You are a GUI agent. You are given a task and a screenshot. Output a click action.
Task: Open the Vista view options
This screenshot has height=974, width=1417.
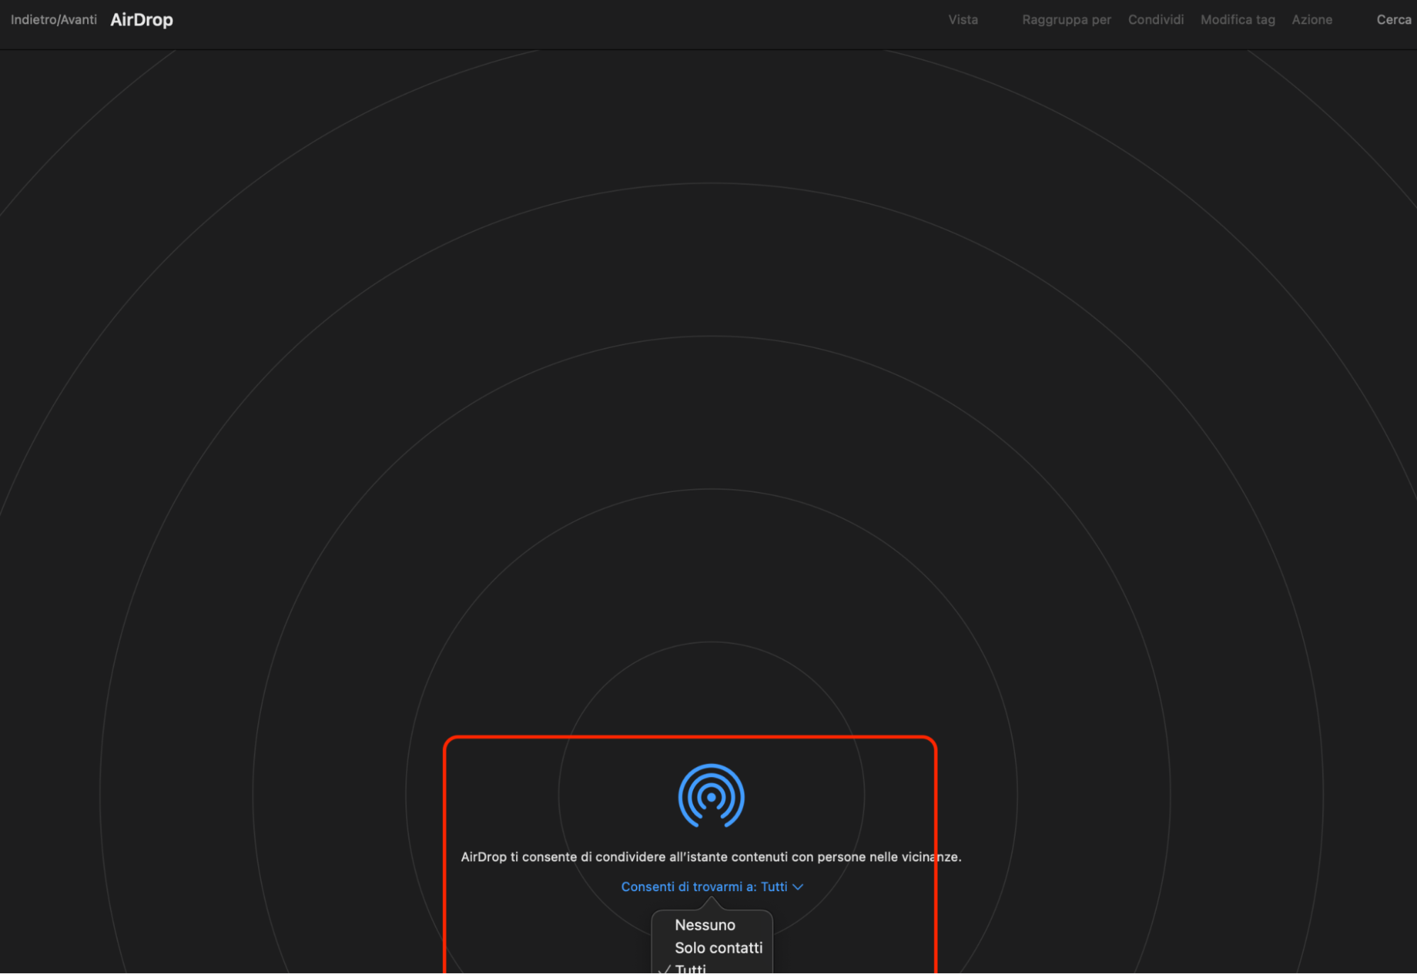pos(963,20)
